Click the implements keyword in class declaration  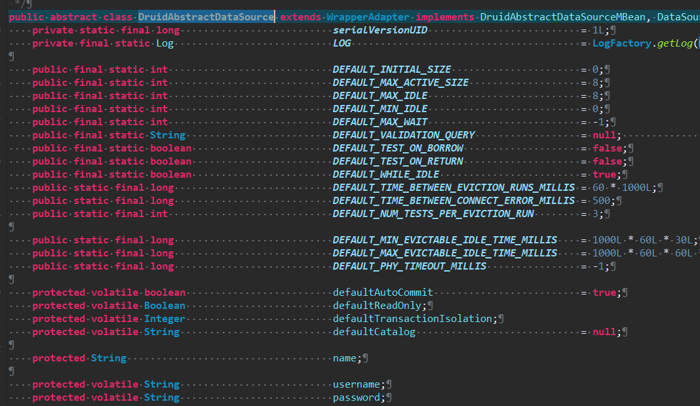(x=445, y=17)
